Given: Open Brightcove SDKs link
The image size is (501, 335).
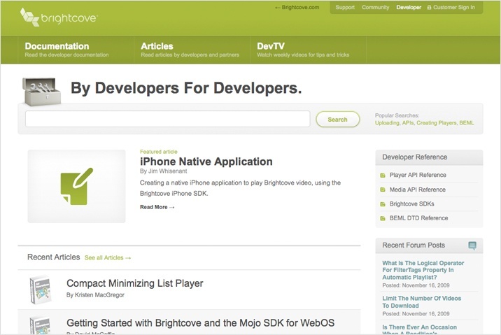Looking at the screenshot, I should [411, 204].
